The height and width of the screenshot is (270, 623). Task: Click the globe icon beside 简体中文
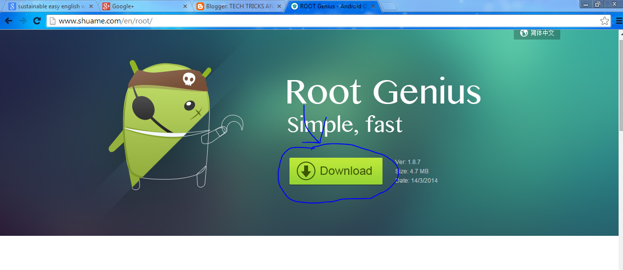click(x=524, y=33)
